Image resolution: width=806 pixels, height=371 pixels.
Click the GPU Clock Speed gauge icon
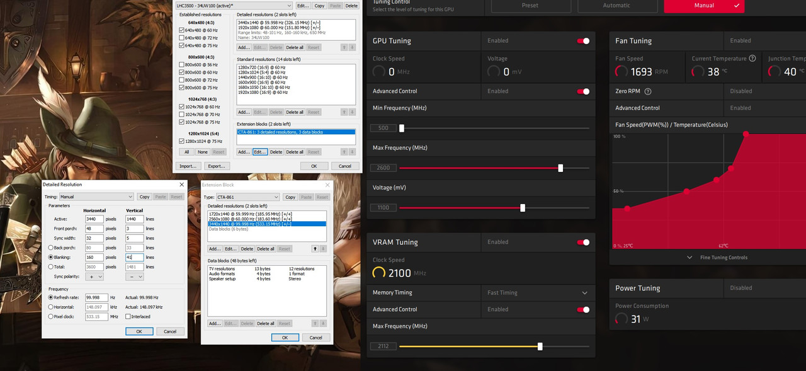tap(379, 72)
